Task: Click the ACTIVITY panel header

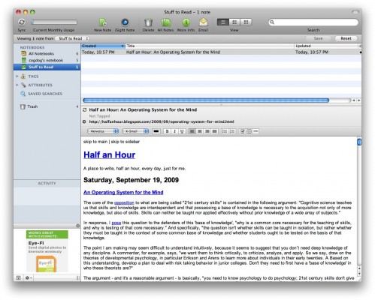Action: (47, 183)
